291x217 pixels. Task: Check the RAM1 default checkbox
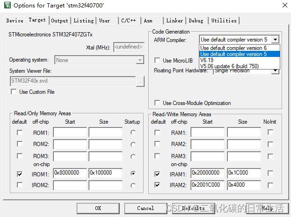pyautogui.click(x=157, y=133)
